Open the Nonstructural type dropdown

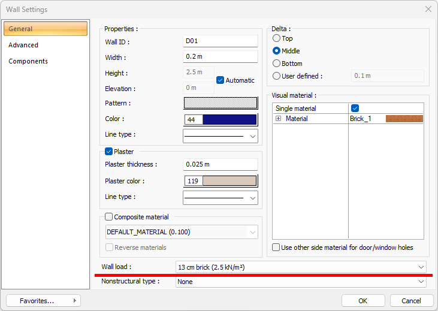pyautogui.click(x=301, y=282)
